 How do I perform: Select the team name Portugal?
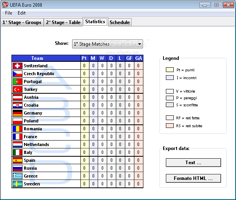click(x=33, y=81)
